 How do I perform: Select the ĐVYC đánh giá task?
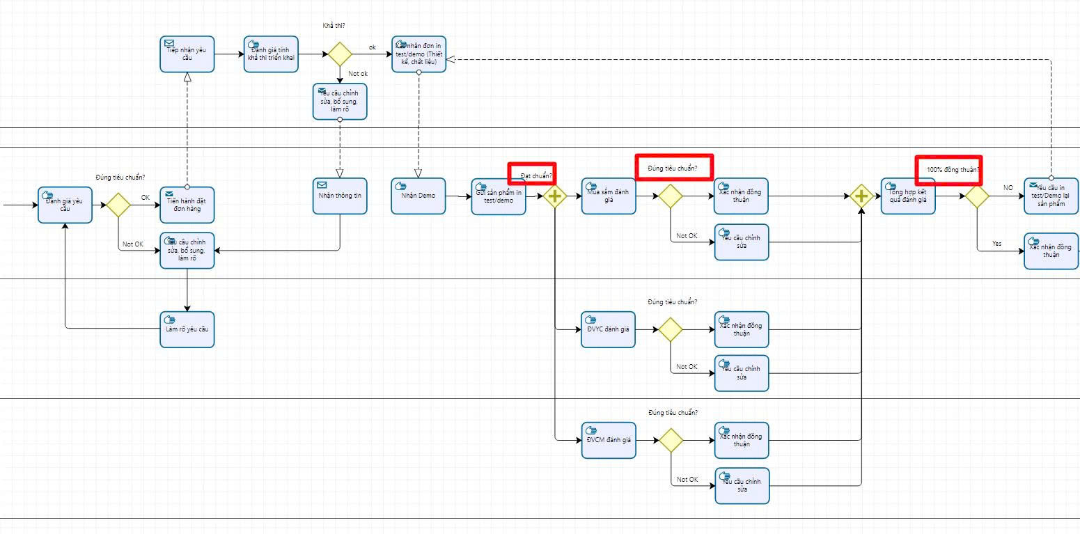point(609,329)
